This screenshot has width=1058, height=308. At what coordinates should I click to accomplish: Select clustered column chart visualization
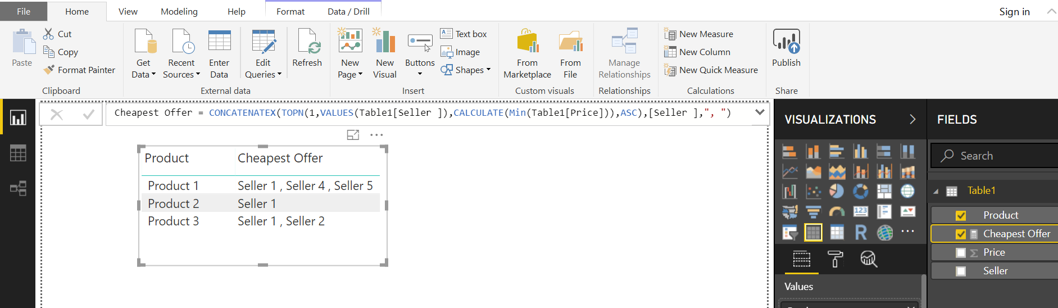pos(860,152)
